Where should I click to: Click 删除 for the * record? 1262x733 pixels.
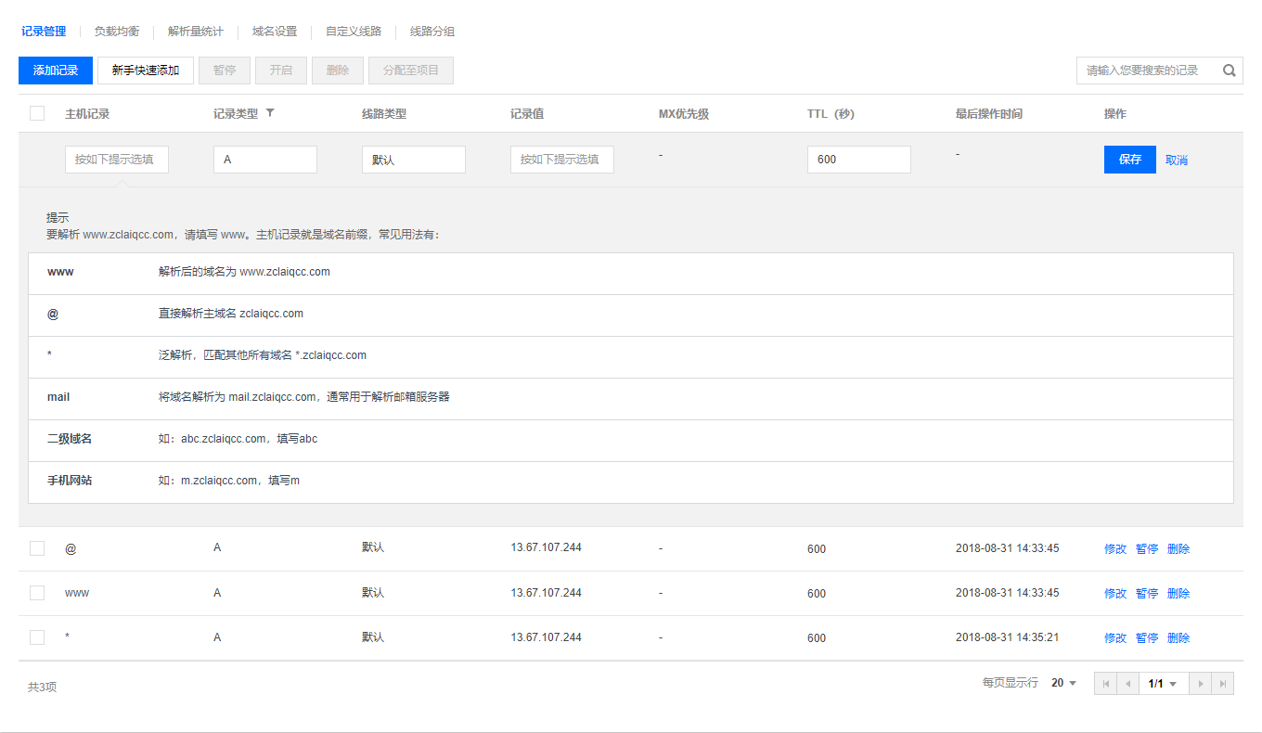(1178, 637)
